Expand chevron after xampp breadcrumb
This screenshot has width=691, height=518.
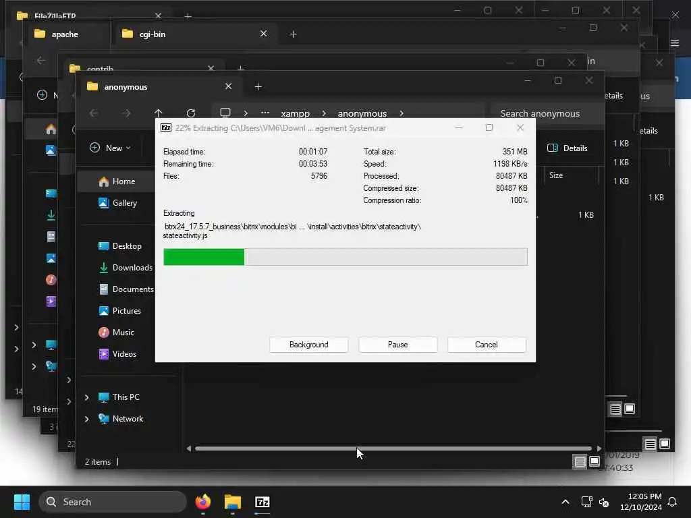(x=324, y=113)
